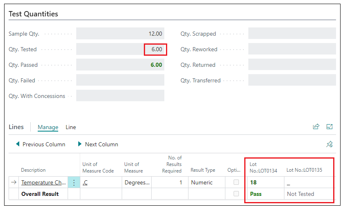Click the Lines section title
343x209 pixels.
16,127
